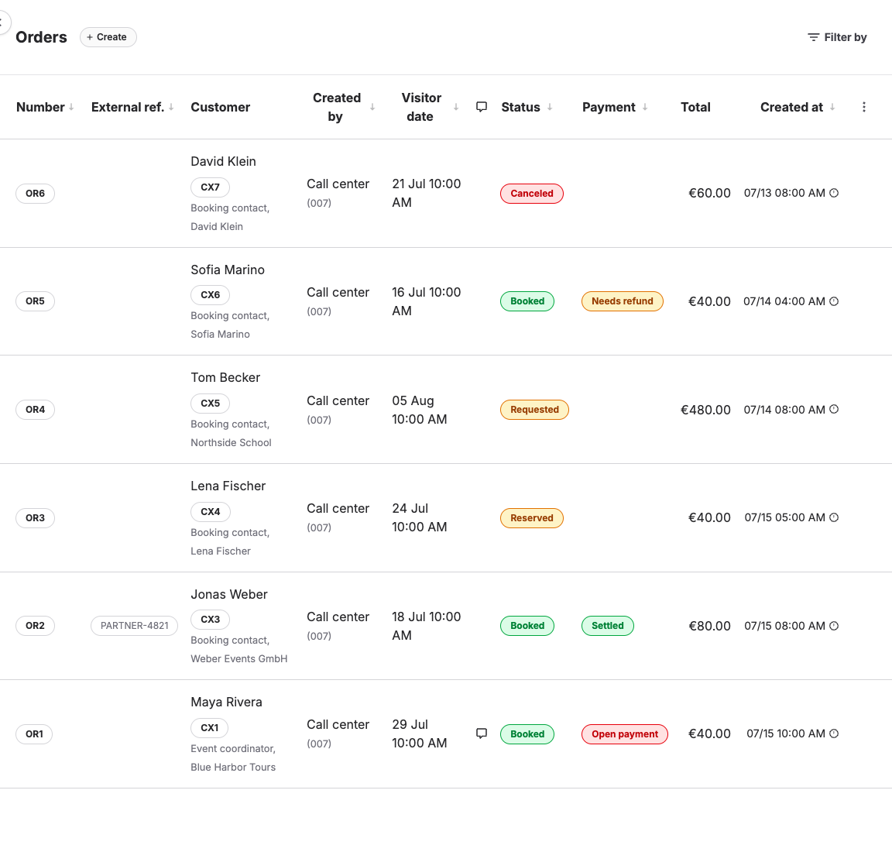Click the clock icon for 07/15 08:00 AM

[834, 626]
